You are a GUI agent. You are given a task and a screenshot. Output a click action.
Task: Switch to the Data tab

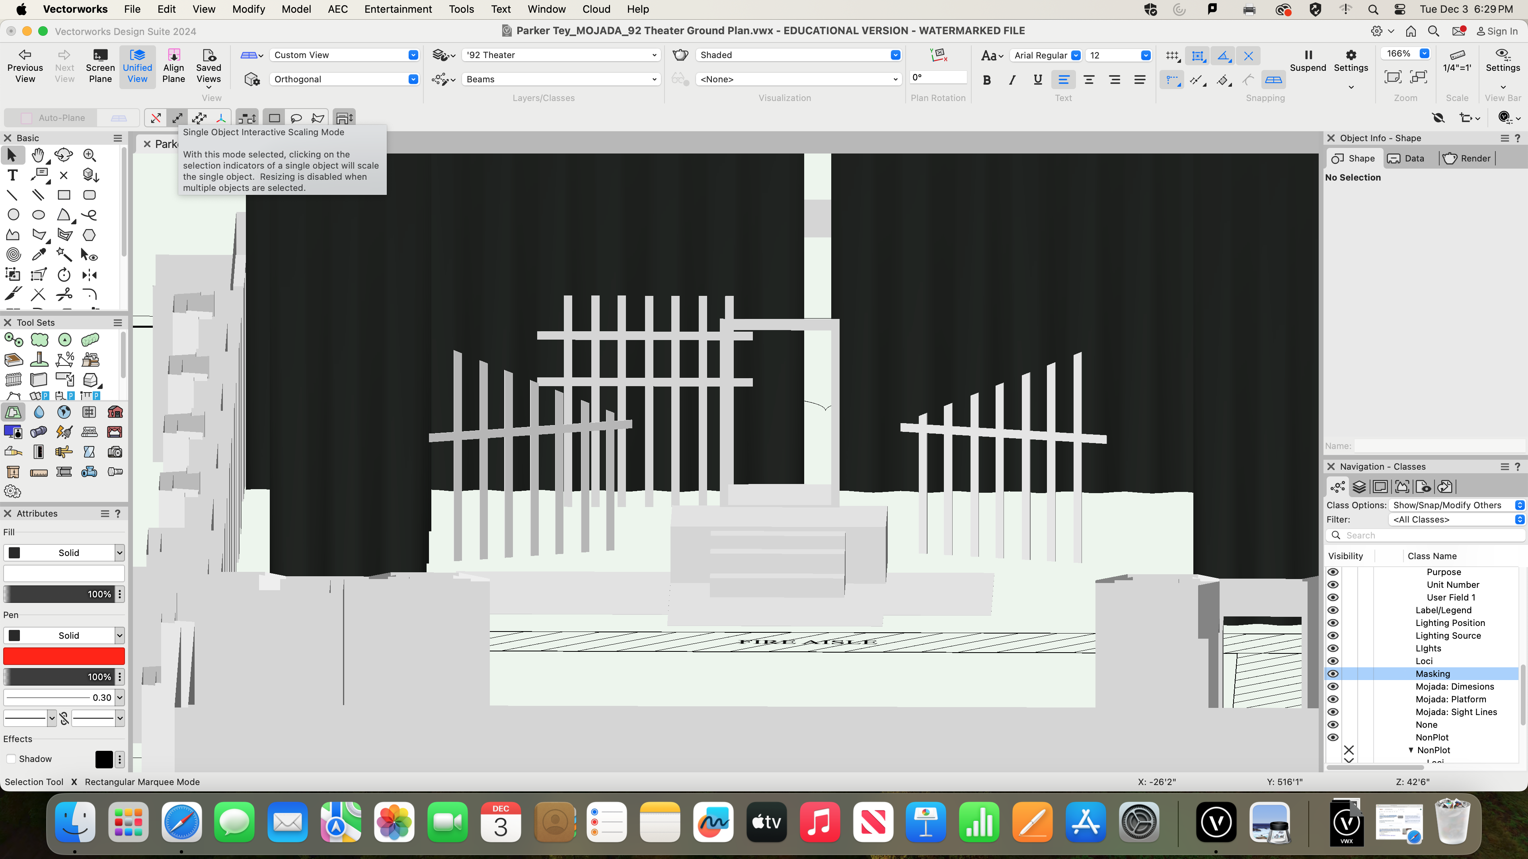tap(1406, 158)
